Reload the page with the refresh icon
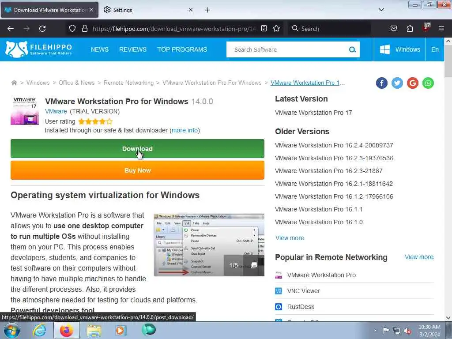Viewport: 452px width, 339px height. click(x=42, y=29)
